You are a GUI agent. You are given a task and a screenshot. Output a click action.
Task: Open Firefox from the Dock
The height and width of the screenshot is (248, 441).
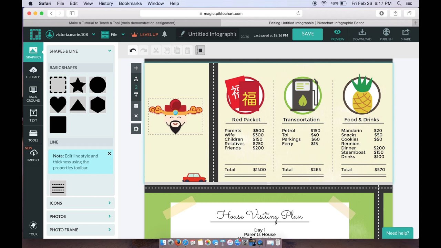coord(178,242)
